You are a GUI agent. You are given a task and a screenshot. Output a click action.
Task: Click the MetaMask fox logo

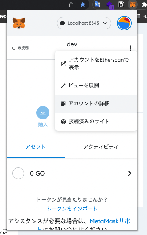point(19,23)
